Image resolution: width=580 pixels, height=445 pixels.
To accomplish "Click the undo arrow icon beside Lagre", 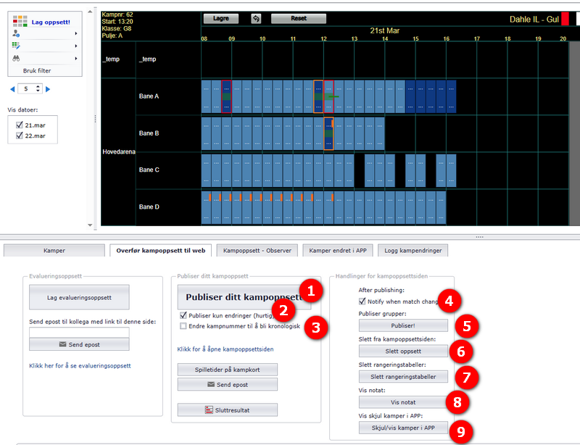I will tap(256, 19).
